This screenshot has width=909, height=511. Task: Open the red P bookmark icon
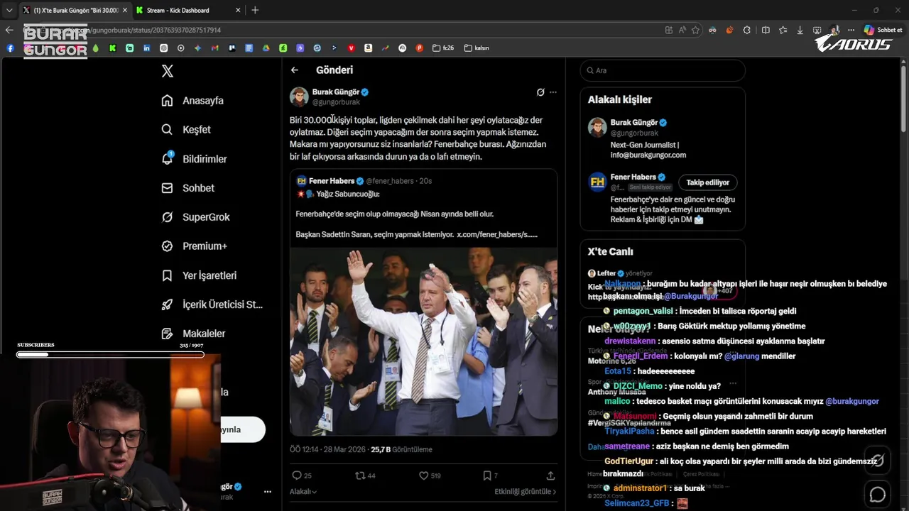click(419, 48)
